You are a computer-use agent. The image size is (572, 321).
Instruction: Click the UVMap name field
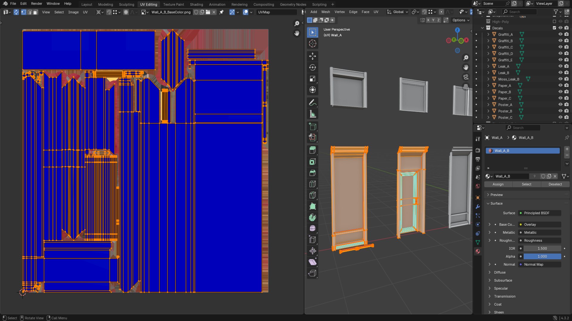pyautogui.click(x=276, y=12)
